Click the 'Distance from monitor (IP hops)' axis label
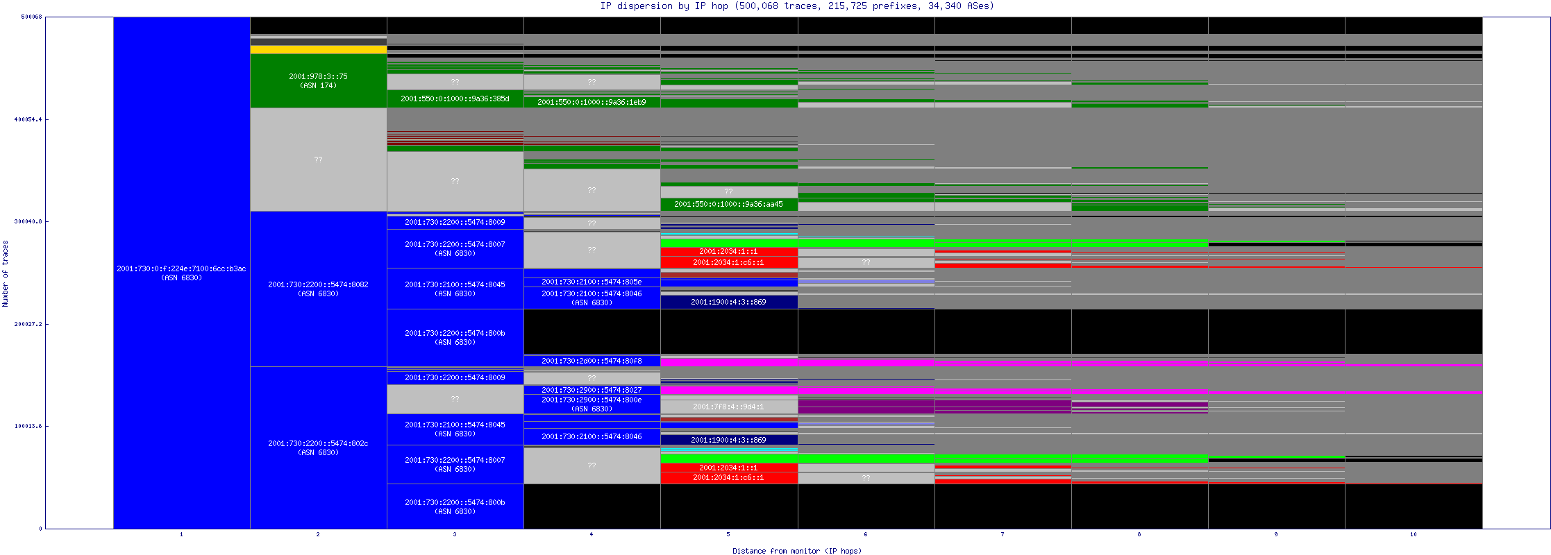 (797, 551)
